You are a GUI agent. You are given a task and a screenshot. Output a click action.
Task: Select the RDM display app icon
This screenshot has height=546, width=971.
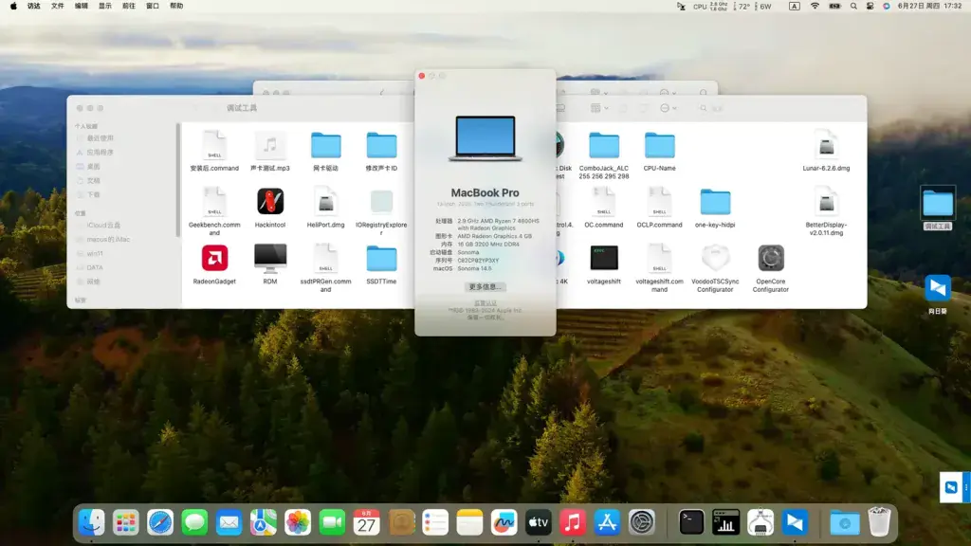(270, 258)
